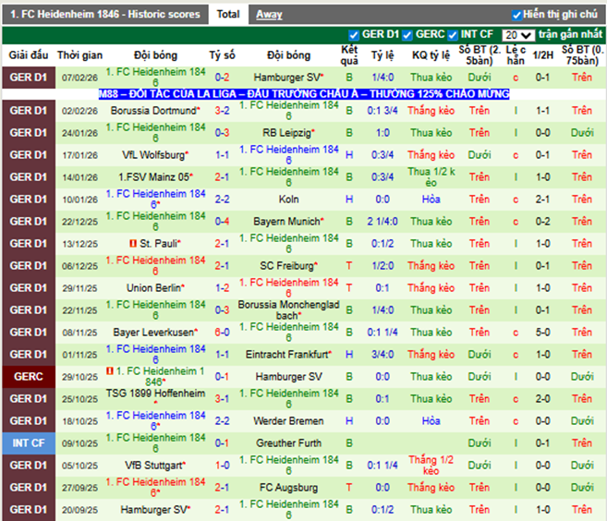This screenshot has width=607, height=521.
Task: Open the M88 La Liga promotion banner
Action: (304, 94)
